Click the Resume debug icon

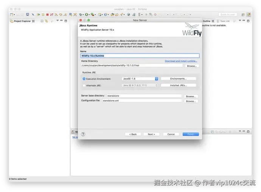coord(39,15)
